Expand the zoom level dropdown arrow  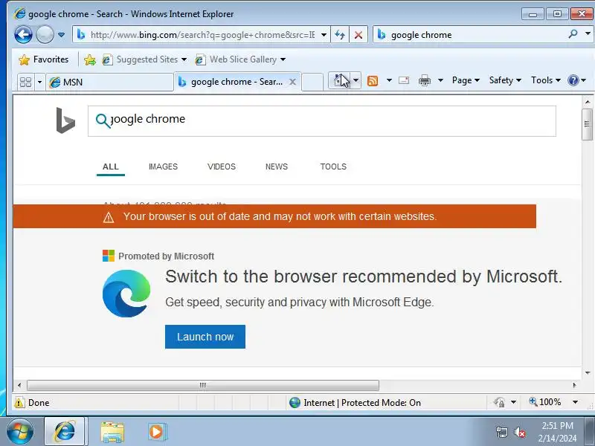click(575, 402)
